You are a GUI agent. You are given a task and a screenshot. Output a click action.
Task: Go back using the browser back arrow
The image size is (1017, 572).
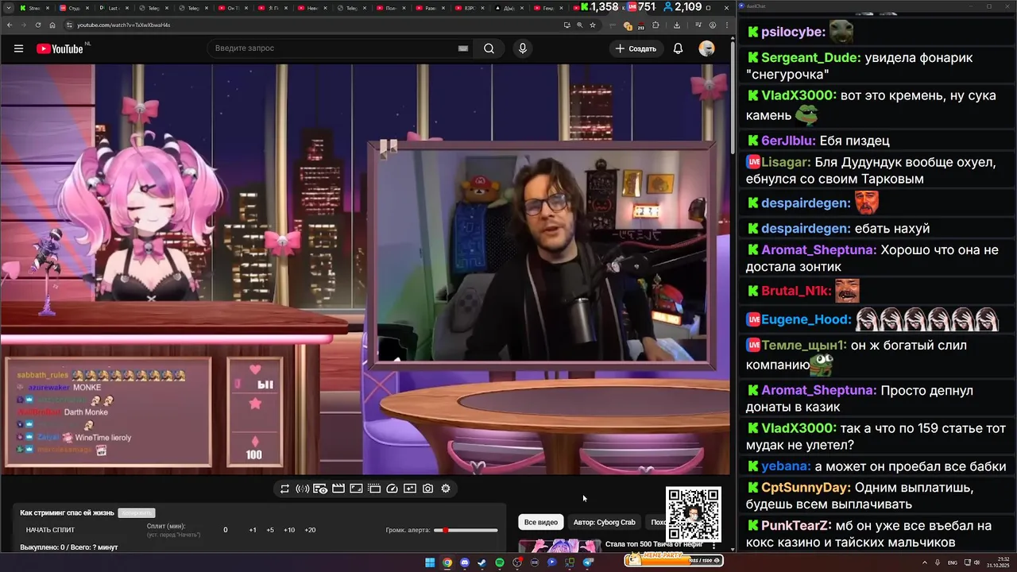(x=10, y=25)
